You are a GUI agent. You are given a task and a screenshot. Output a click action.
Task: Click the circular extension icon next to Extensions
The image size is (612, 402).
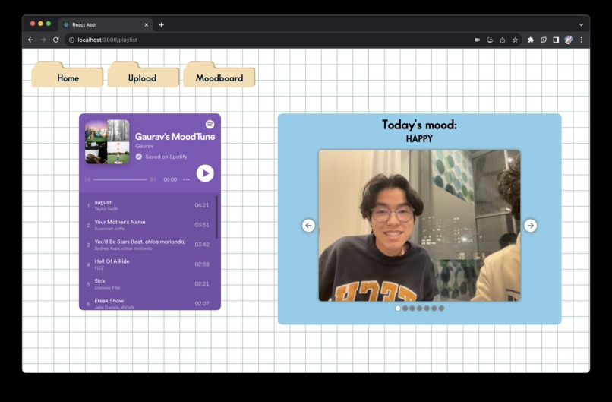(x=544, y=40)
